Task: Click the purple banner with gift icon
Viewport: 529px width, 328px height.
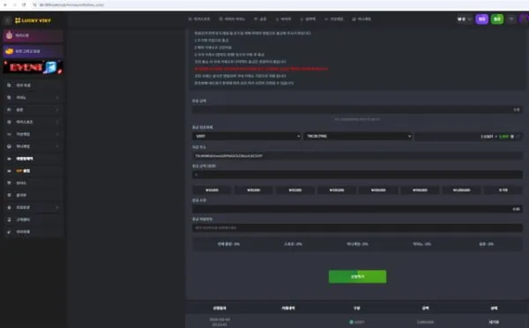Action: [x=34, y=35]
